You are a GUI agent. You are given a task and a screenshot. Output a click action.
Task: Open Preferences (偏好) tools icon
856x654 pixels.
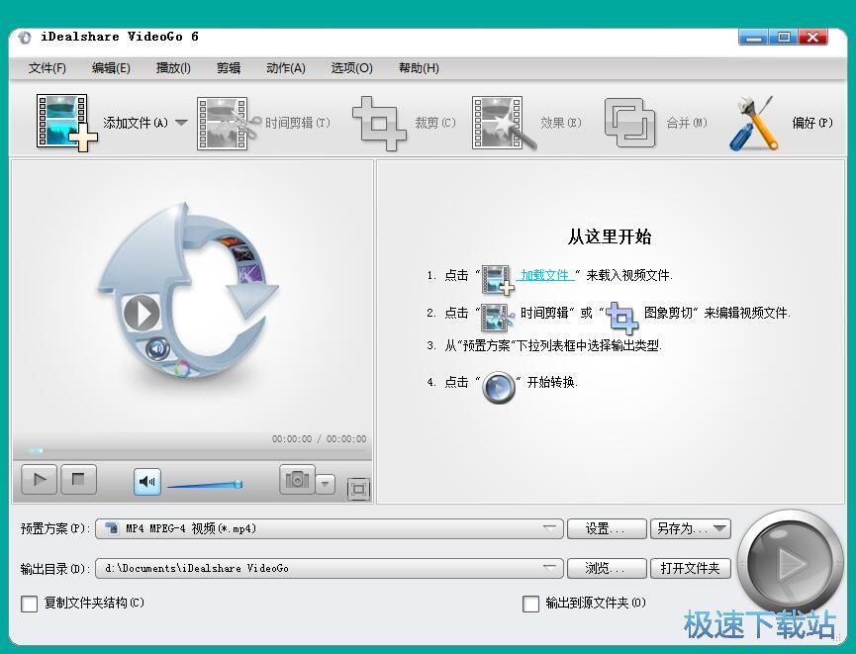click(754, 124)
